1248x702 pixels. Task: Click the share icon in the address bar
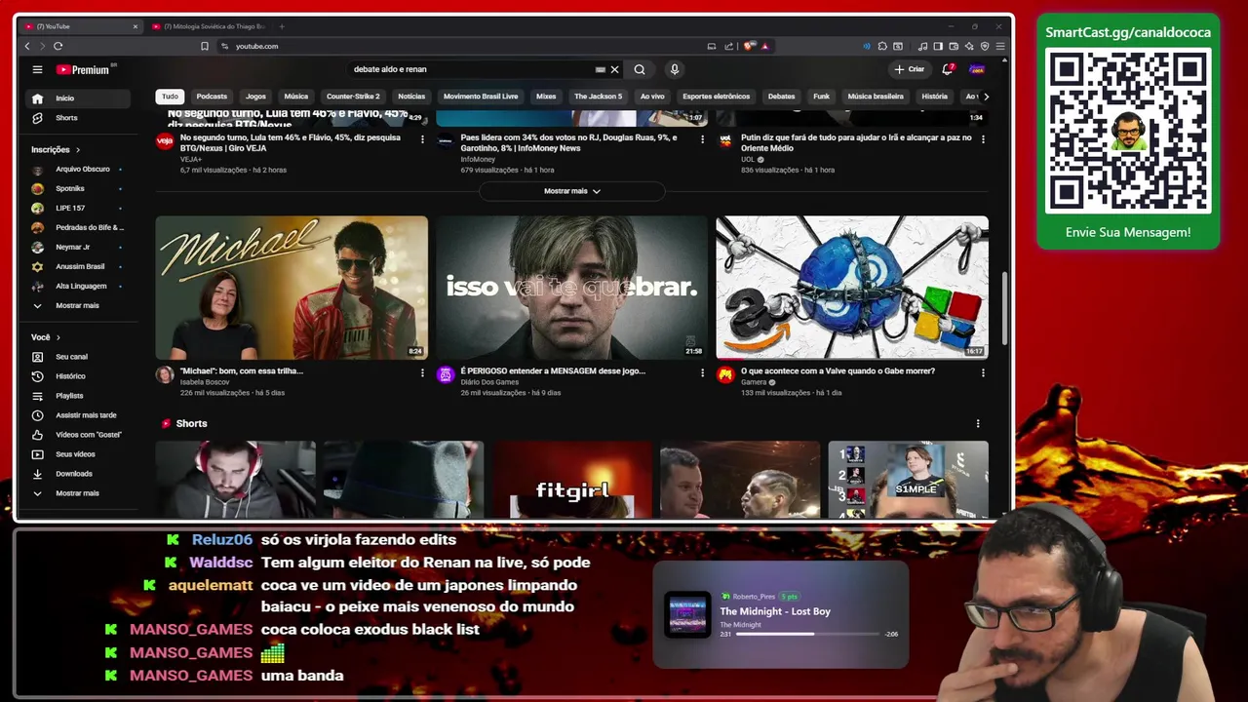pos(728,46)
